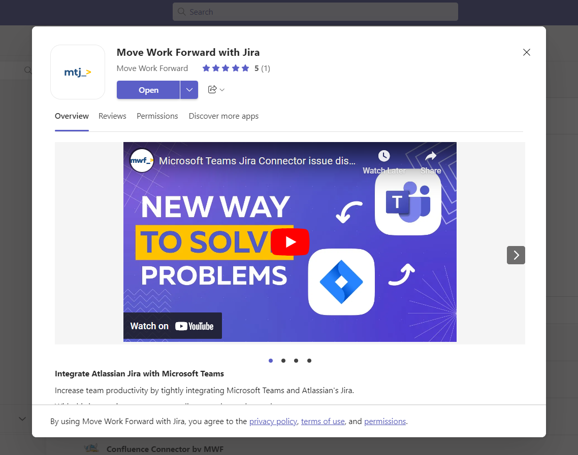
Task: Click the Jira logo in video thumbnail
Action: click(341, 282)
